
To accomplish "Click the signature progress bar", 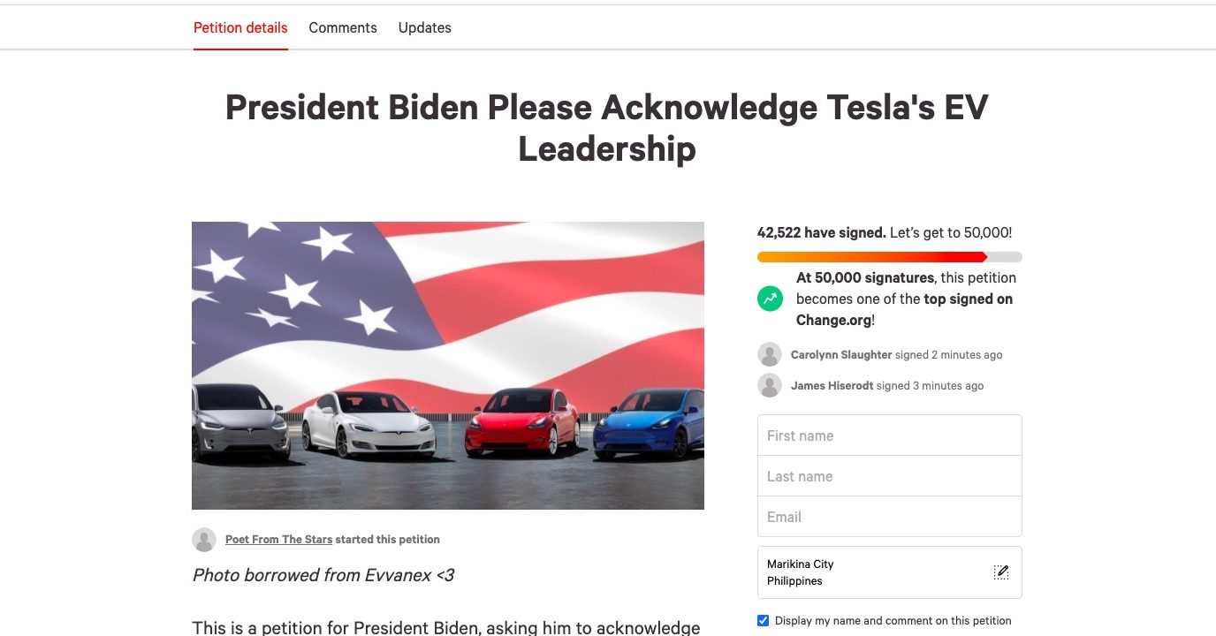I will 890,257.
